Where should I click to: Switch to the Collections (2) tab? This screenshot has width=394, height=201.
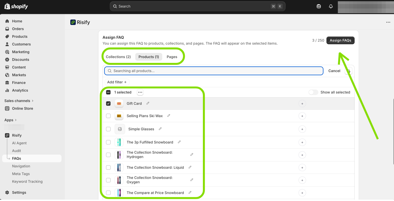(118, 57)
